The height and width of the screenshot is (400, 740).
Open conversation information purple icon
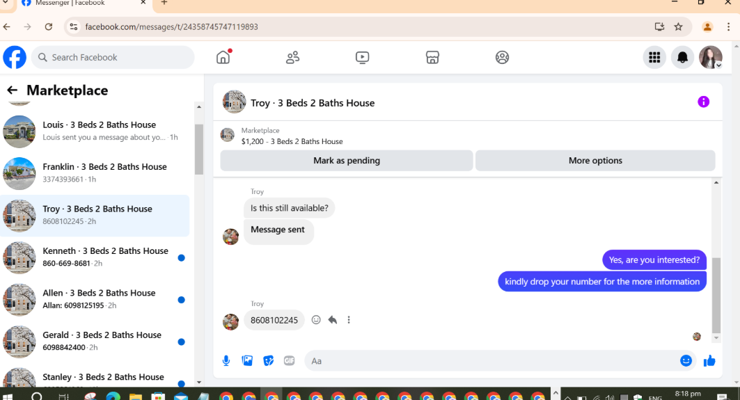point(703,102)
